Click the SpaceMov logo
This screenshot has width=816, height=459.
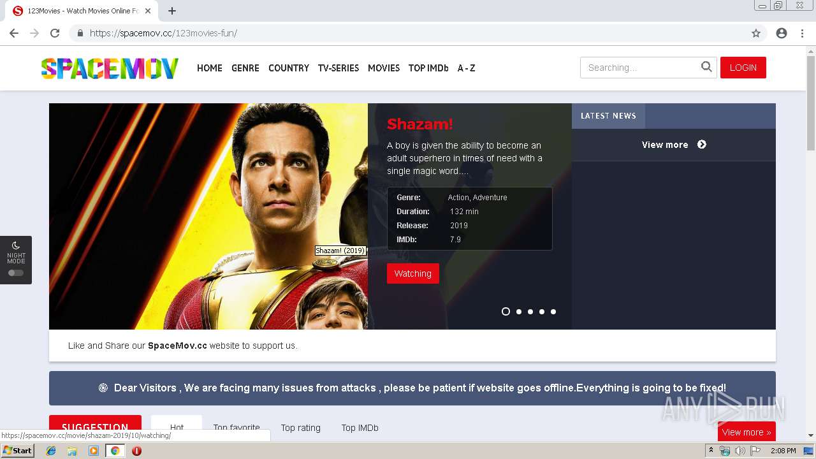click(110, 68)
